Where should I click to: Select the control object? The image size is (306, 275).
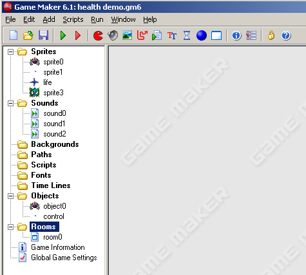pyautogui.click(x=53, y=216)
